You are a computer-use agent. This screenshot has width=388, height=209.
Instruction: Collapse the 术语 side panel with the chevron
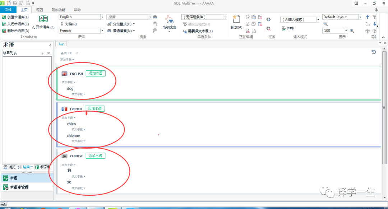[x=50, y=45]
